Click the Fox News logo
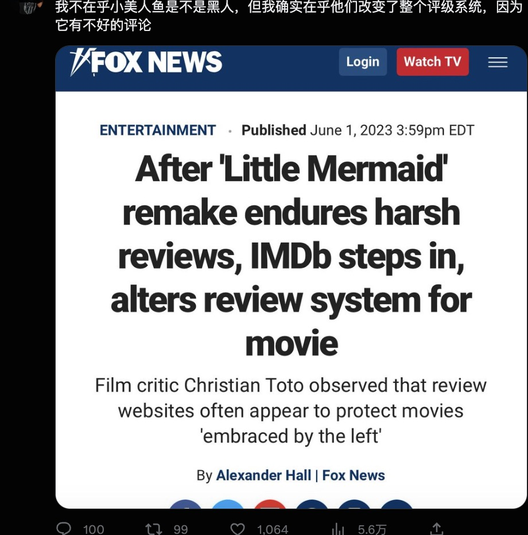Image resolution: width=528 pixels, height=535 pixels. (x=146, y=62)
